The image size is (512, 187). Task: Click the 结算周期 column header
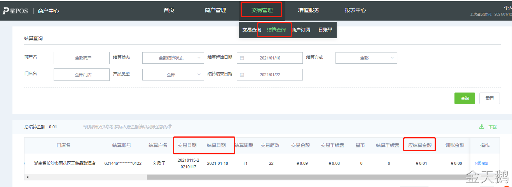(244, 145)
